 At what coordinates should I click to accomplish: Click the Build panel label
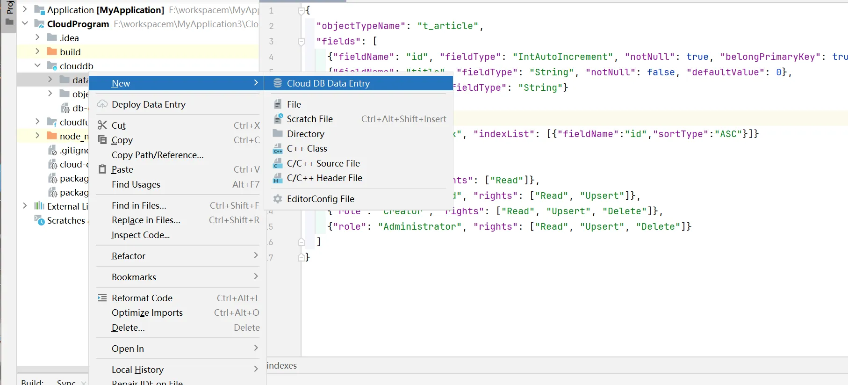coord(32,382)
